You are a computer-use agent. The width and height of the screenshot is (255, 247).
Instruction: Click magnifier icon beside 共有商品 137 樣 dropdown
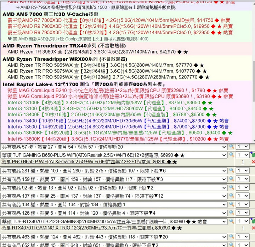(231, 196)
